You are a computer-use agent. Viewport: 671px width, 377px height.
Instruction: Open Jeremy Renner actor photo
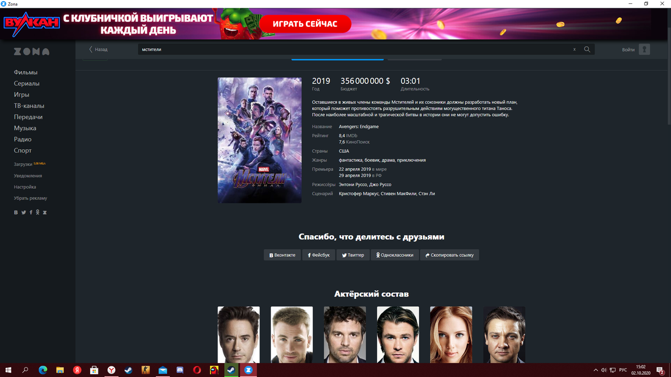[504, 335]
